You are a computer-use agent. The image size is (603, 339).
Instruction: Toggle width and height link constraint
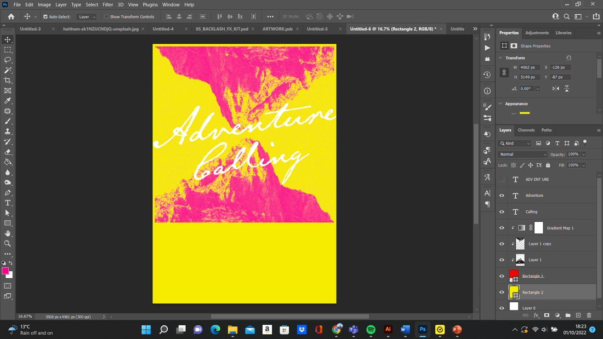504,72
